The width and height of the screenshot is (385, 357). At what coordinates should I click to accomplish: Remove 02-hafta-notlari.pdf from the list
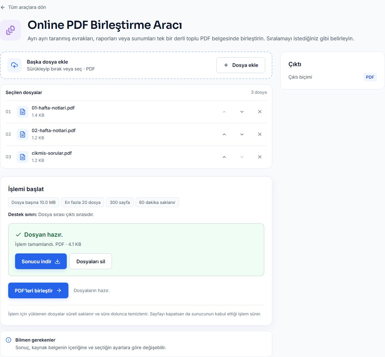point(260,134)
